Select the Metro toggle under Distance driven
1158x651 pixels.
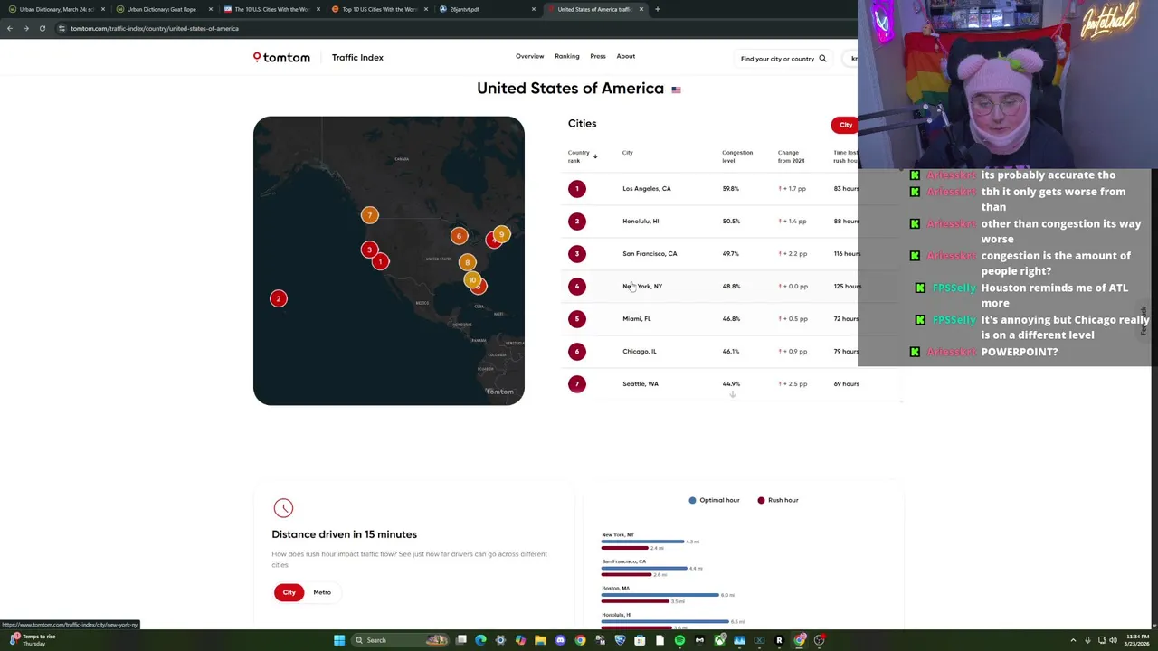pyautogui.click(x=322, y=592)
